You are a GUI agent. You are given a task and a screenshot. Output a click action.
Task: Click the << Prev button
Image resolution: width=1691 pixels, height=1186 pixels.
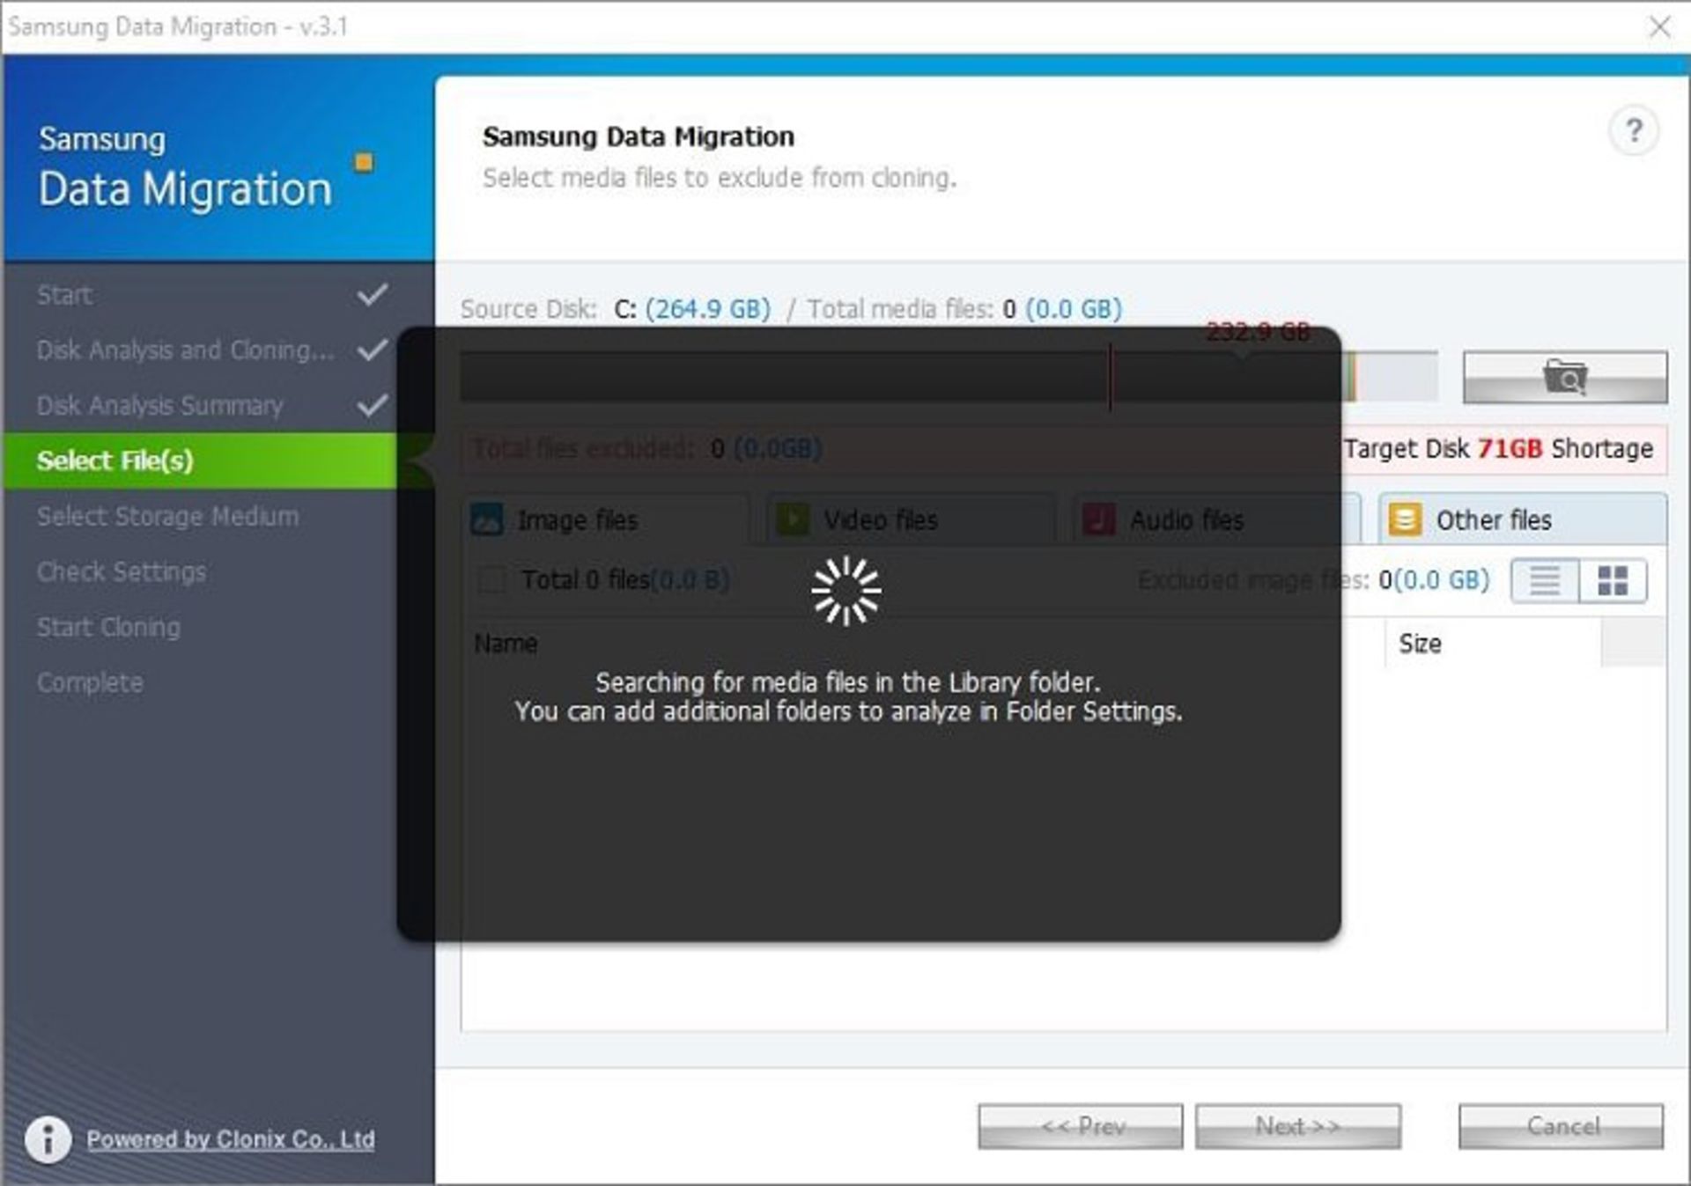[1080, 1126]
